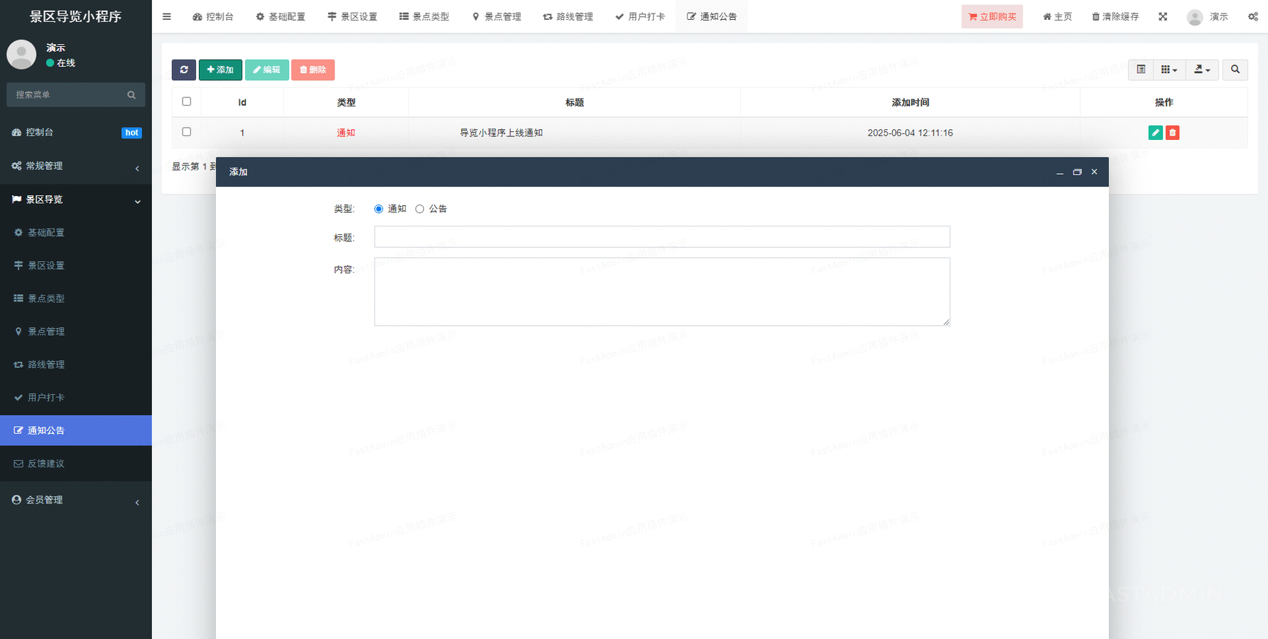Expand the 会员管理 sidebar menu
This screenshot has width=1268, height=639.
(x=75, y=500)
